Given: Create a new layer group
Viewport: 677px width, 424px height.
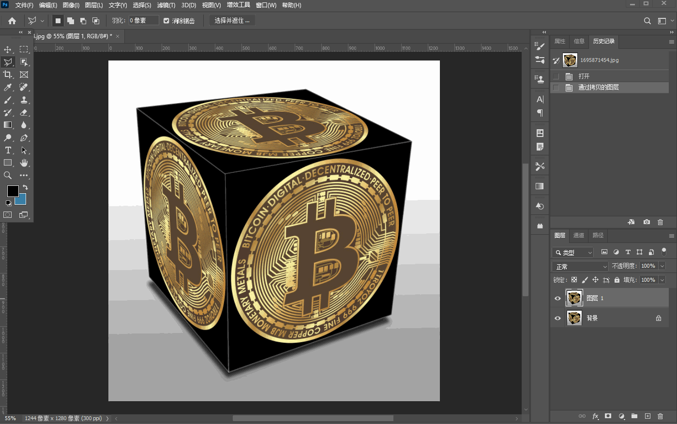Looking at the screenshot, I should [634, 416].
